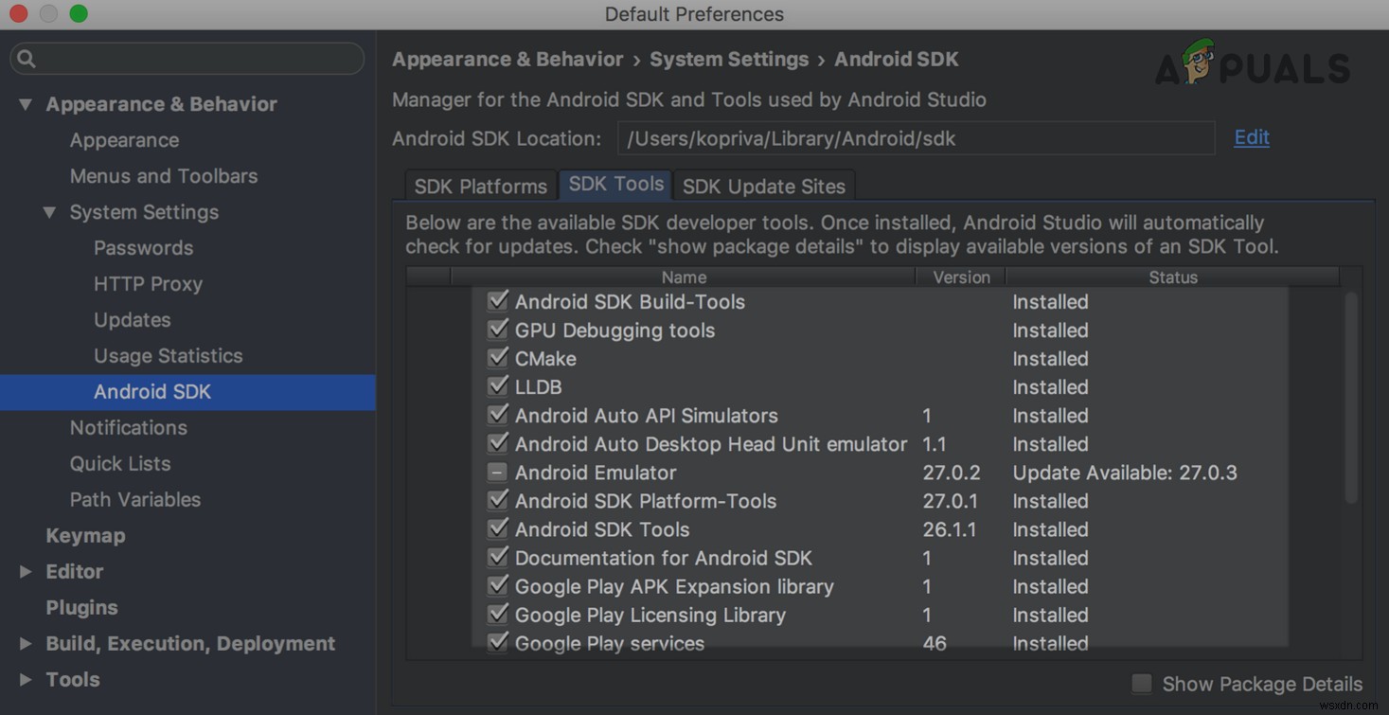The image size is (1389, 715).
Task: Uncheck Google Play services
Action: click(499, 642)
